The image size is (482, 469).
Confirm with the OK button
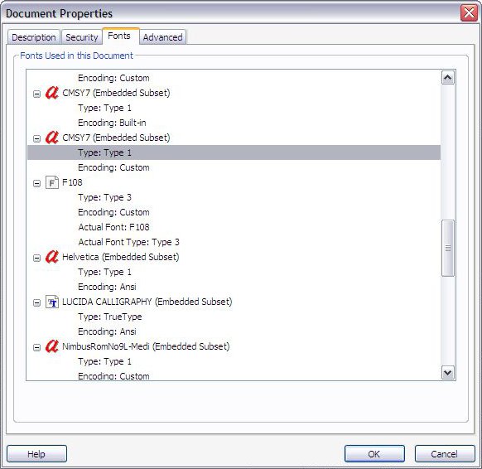pos(374,453)
